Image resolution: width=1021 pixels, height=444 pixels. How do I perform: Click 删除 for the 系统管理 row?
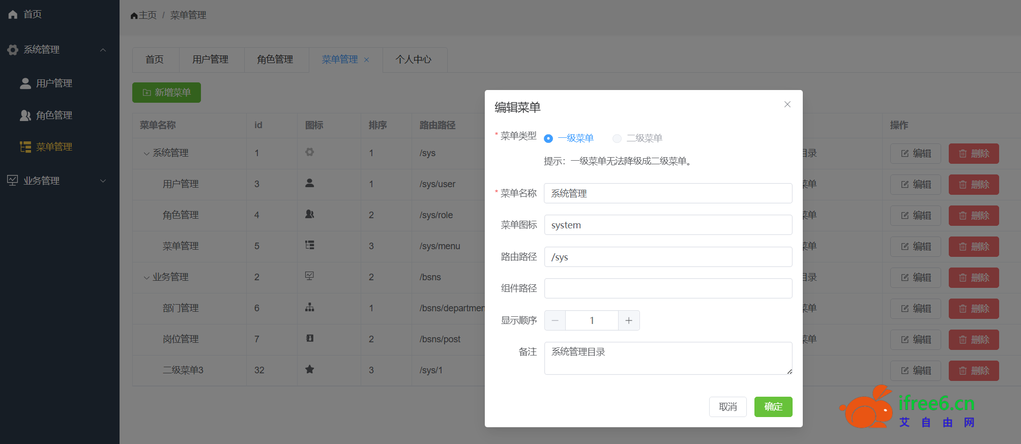974,154
